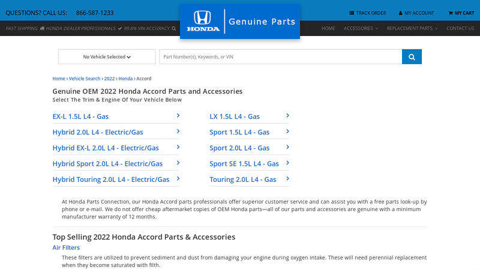
Task: Click chevron next to Touring 2.0L L4 - Gas
Action: point(287,178)
